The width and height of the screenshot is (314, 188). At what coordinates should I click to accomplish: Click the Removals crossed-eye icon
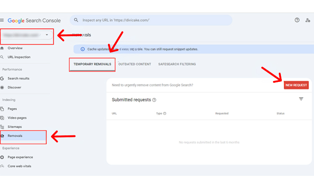pos(2,136)
